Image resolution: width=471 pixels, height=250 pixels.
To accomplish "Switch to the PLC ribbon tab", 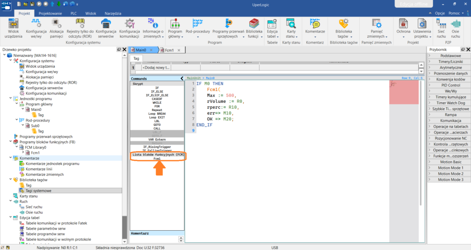I will click(x=74, y=13).
